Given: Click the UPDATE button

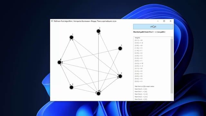Looking at the screenshot, I should pyautogui.click(x=153, y=26).
